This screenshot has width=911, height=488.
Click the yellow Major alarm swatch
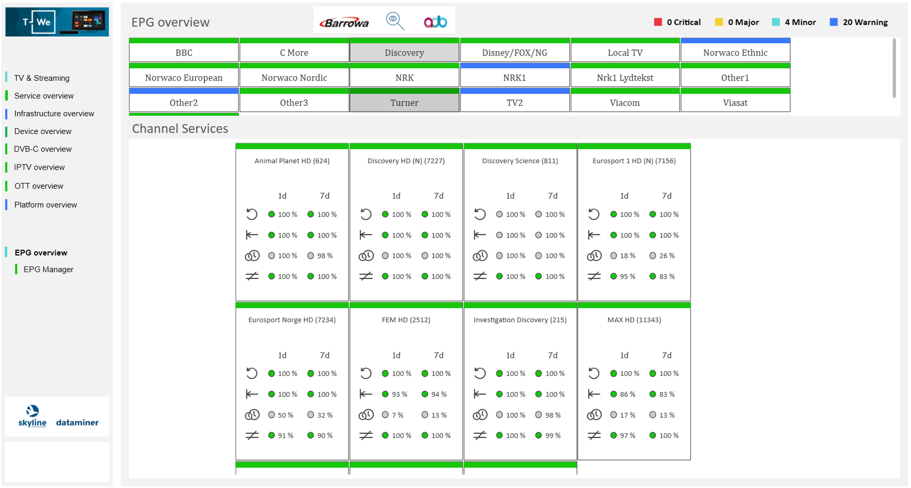719,22
